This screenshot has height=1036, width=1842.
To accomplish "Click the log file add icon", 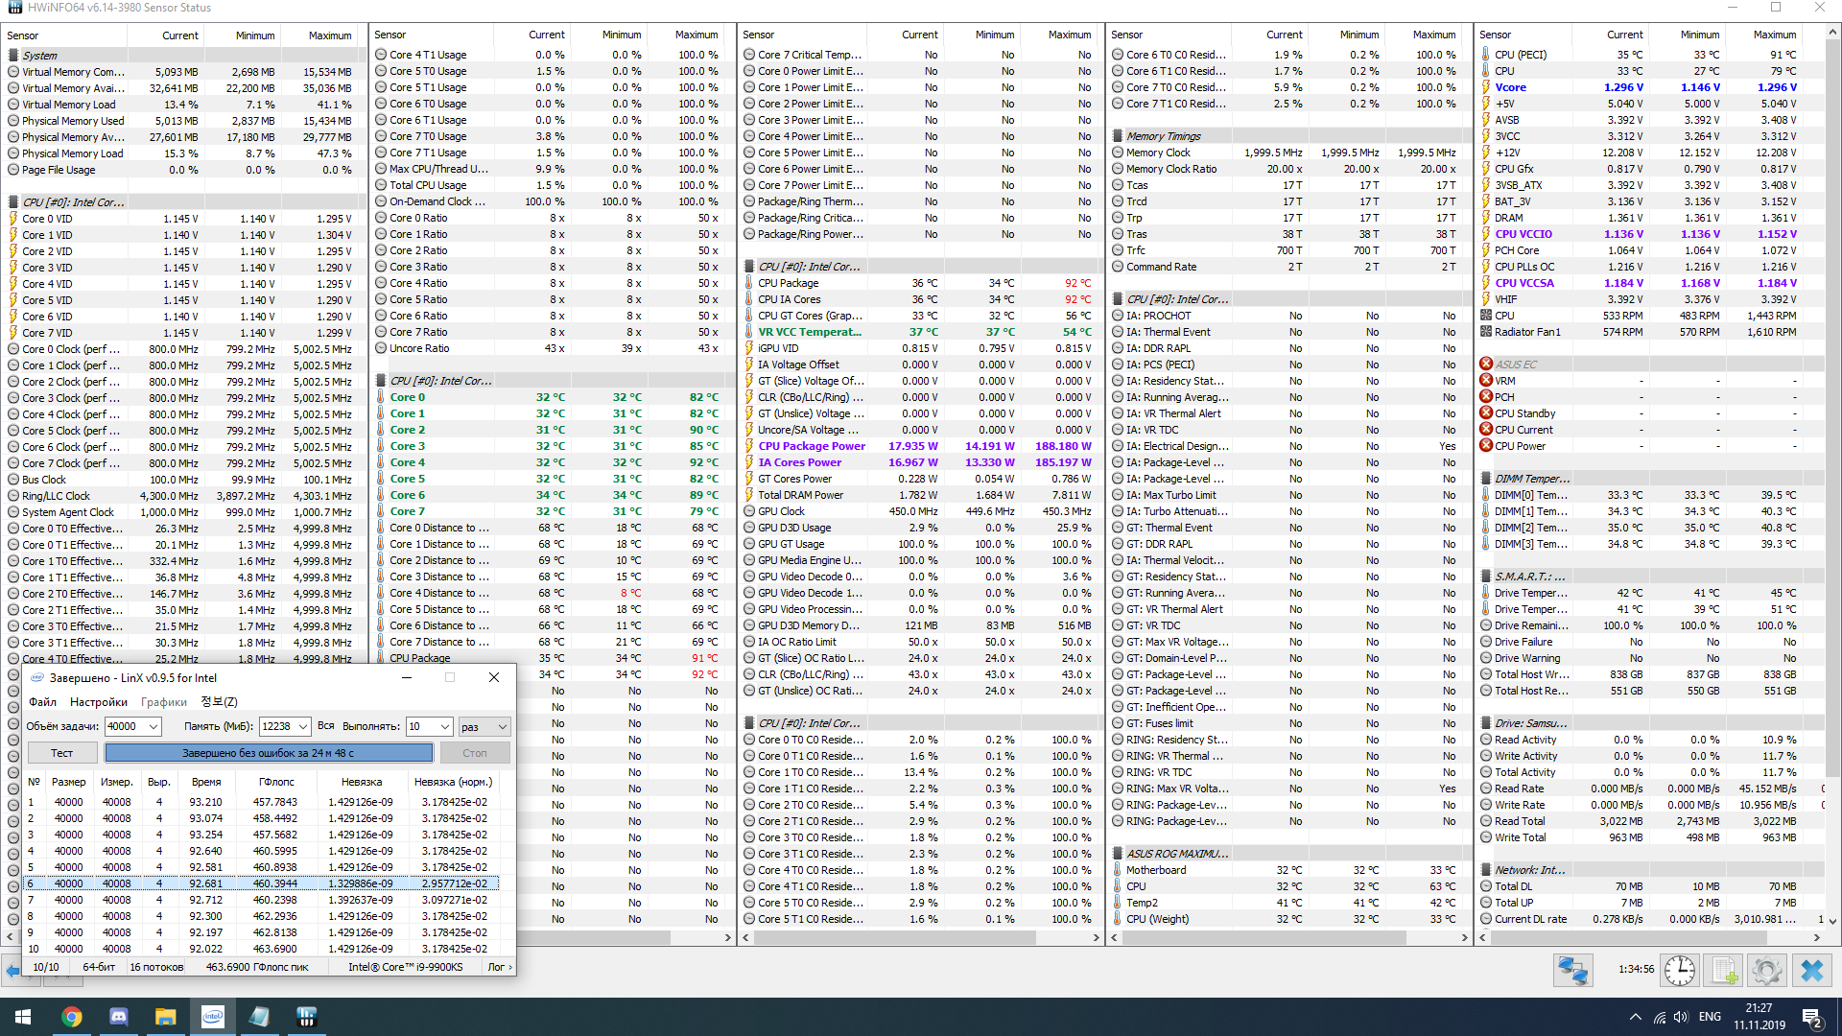I will pyautogui.click(x=1724, y=971).
